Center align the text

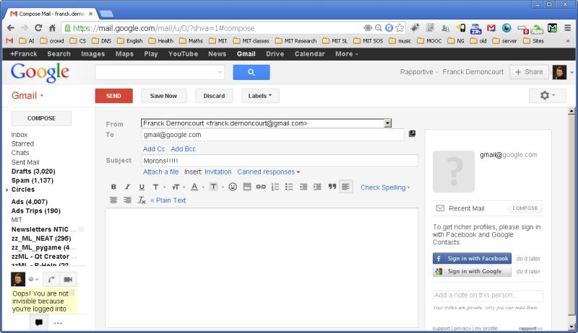pyautogui.click(x=113, y=200)
